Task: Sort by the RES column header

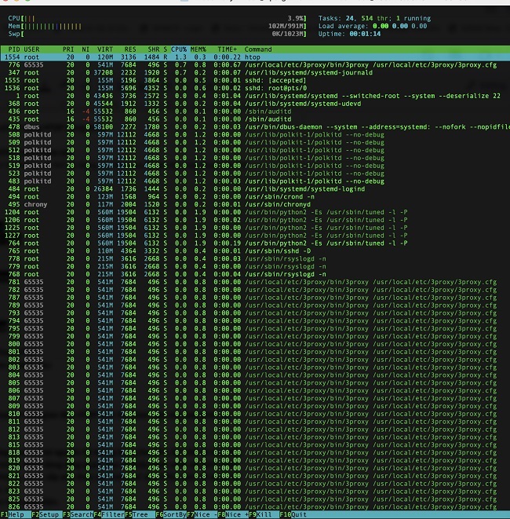Action: 130,49
